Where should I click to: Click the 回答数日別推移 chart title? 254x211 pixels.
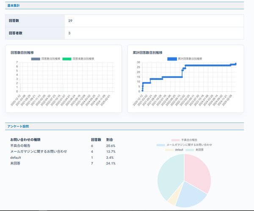[22, 52]
